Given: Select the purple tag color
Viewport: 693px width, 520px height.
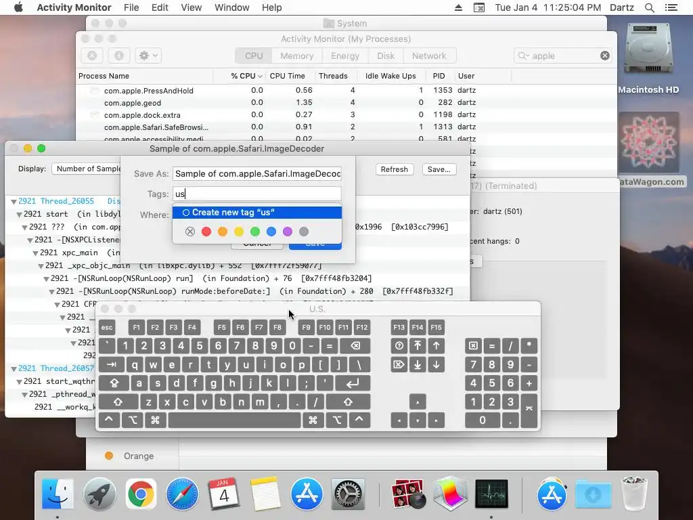Looking at the screenshot, I should (x=288, y=232).
